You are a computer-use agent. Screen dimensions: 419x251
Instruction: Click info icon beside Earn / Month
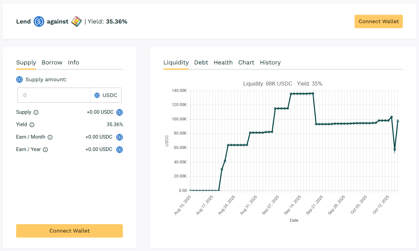click(x=50, y=137)
